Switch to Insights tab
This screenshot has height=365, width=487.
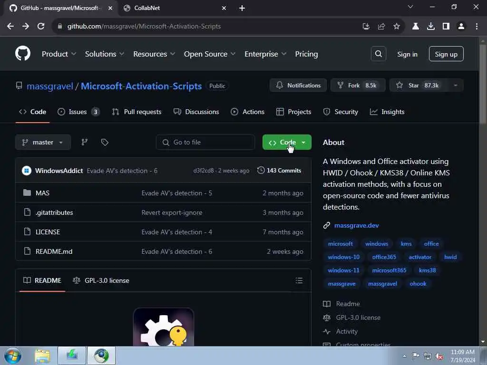tap(387, 112)
